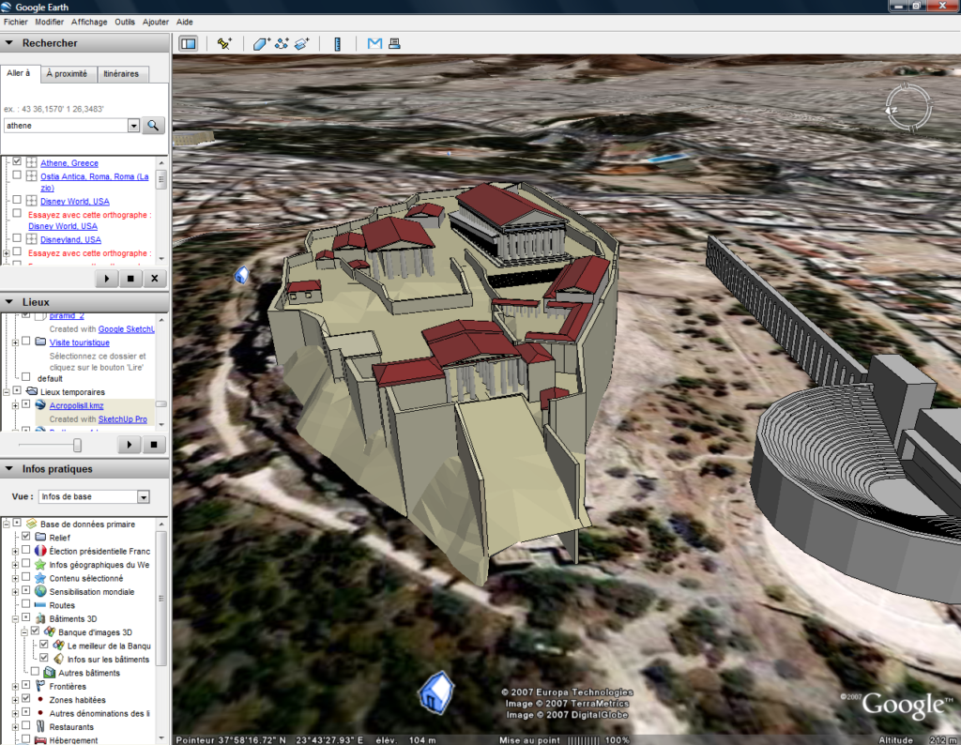This screenshot has height=745, width=961.
Task: Open the Modifier menu
Action: (49, 23)
